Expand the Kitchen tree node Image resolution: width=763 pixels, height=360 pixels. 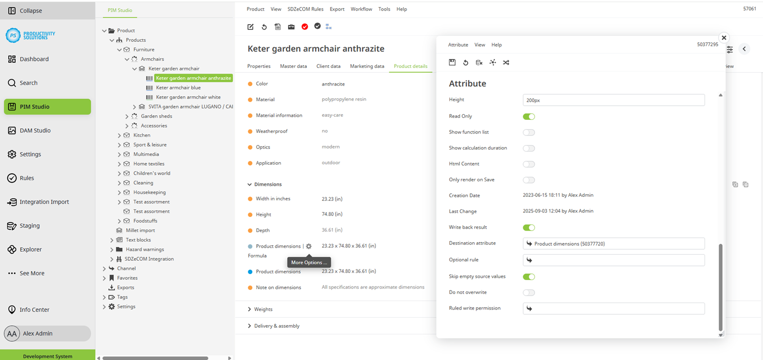(120, 135)
